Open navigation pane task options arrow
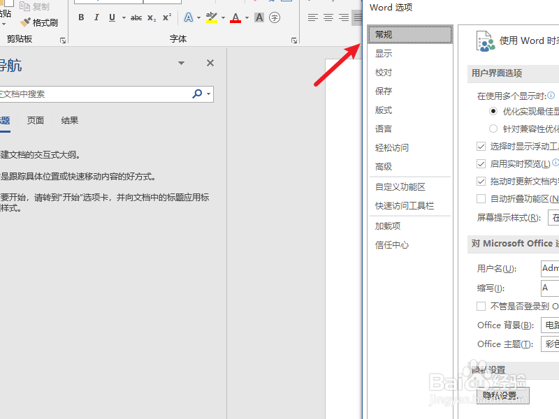The width and height of the screenshot is (559, 419). point(181,63)
